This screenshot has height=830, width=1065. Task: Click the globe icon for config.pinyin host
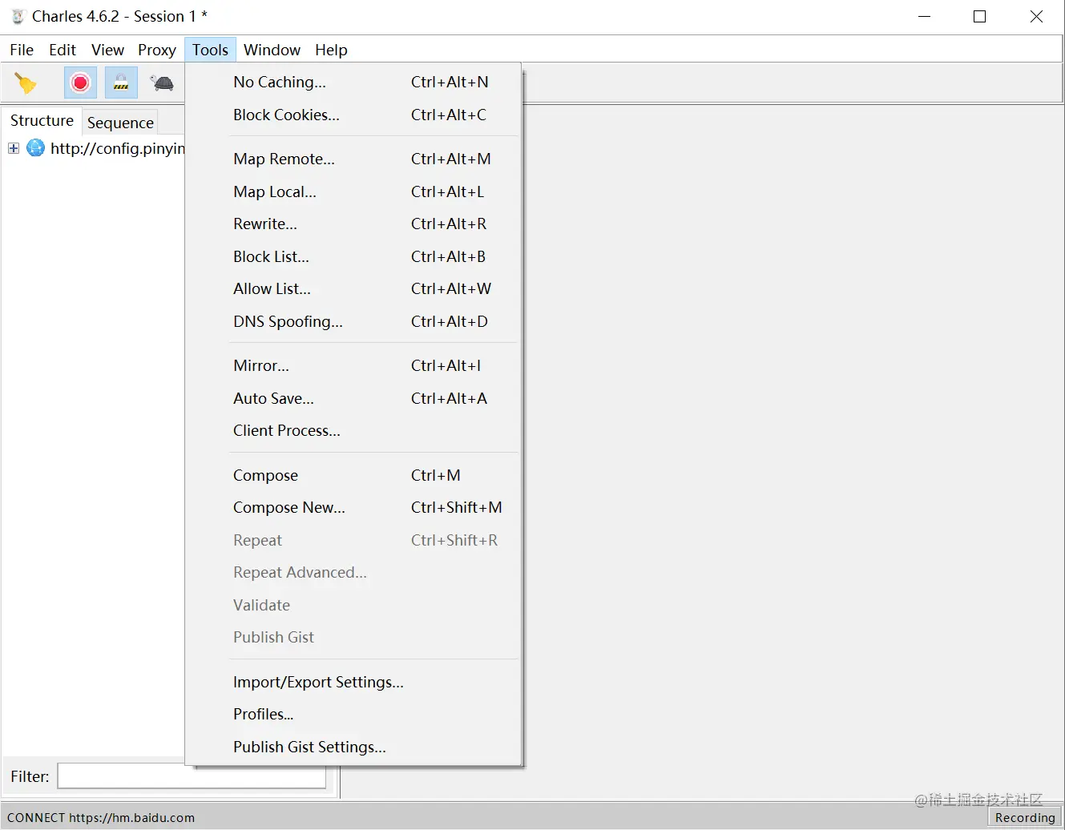click(x=36, y=147)
